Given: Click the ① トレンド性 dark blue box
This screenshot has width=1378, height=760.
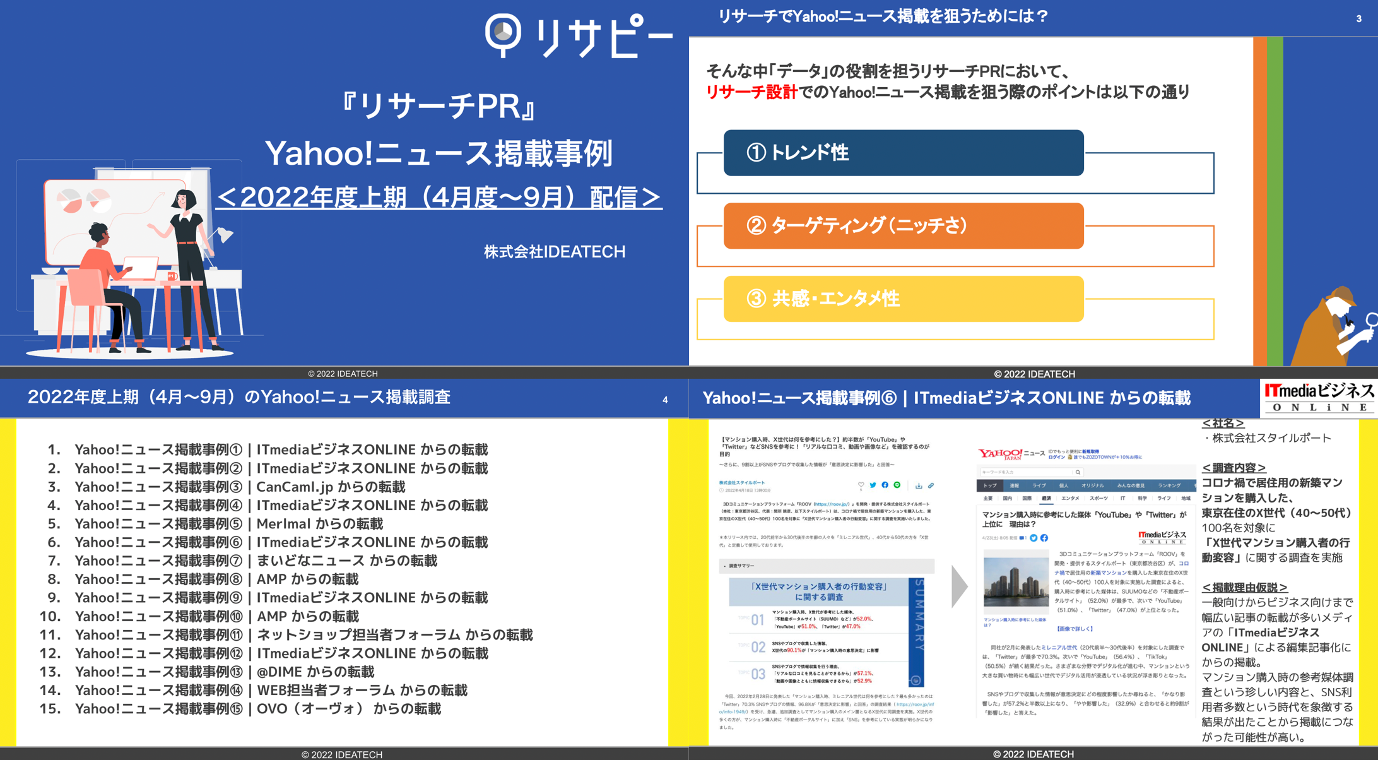Looking at the screenshot, I should coord(903,153).
